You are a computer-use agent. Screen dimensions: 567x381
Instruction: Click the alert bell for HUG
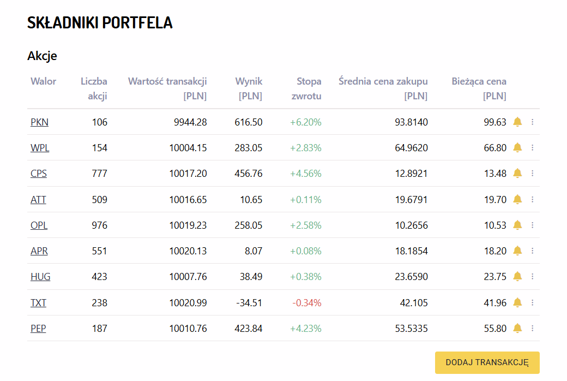(x=517, y=276)
